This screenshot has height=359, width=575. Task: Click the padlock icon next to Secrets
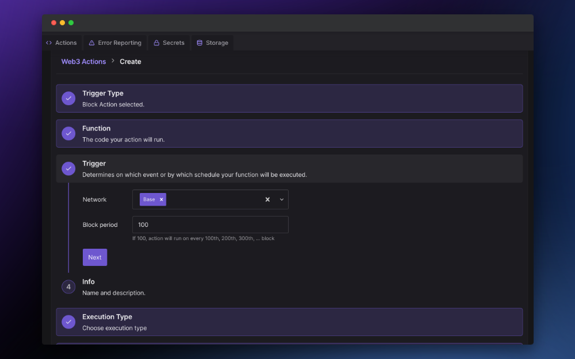click(x=156, y=43)
